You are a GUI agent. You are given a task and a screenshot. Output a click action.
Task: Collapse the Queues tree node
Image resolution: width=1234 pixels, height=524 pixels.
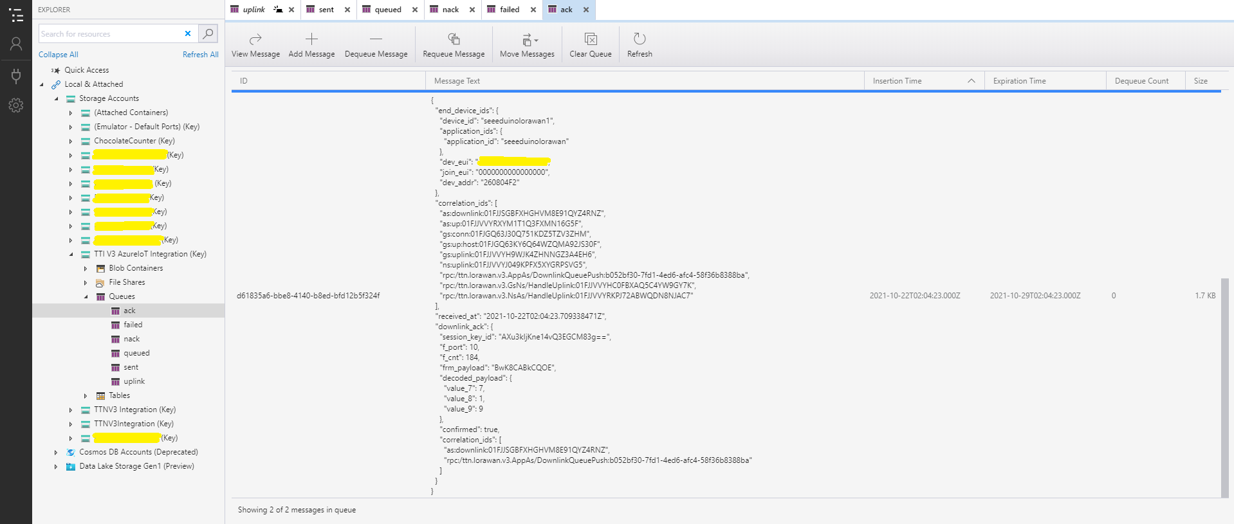click(x=86, y=297)
